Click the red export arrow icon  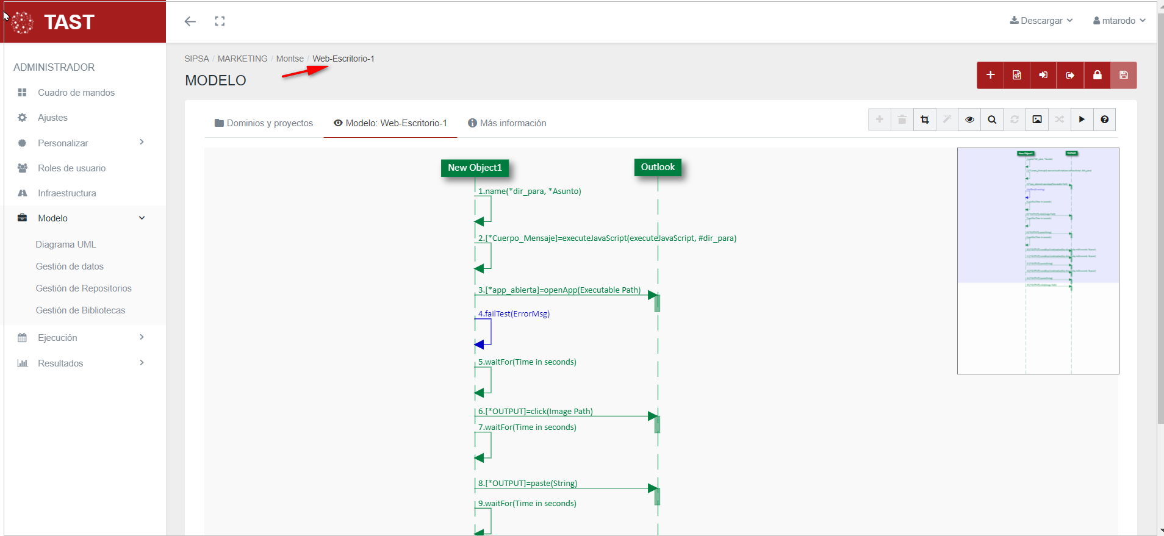1070,75
